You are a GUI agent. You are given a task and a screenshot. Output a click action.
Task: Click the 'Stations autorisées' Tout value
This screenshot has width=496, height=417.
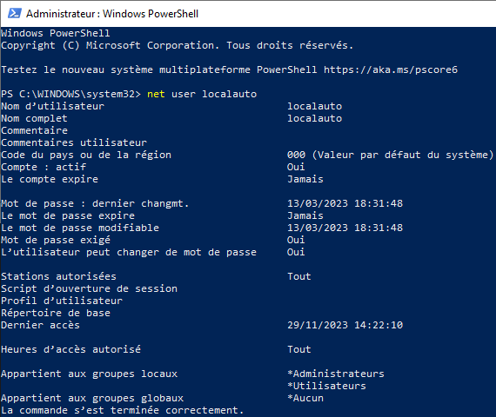(x=299, y=276)
